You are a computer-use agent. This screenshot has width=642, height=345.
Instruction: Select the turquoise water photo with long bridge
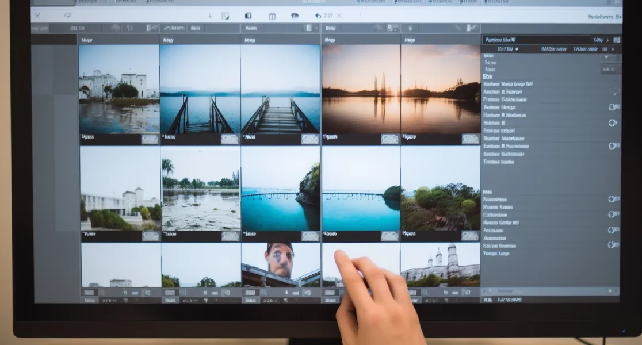tap(361, 188)
